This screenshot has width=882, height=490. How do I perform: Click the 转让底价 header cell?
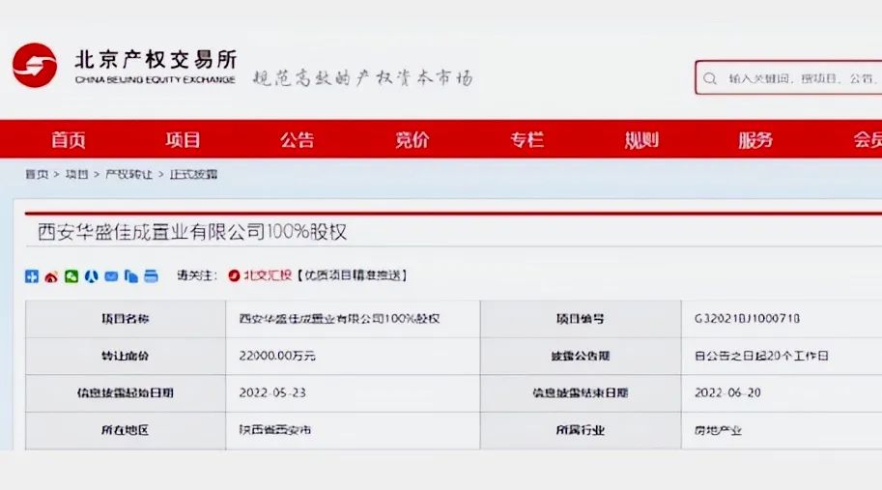[x=126, y=356]
